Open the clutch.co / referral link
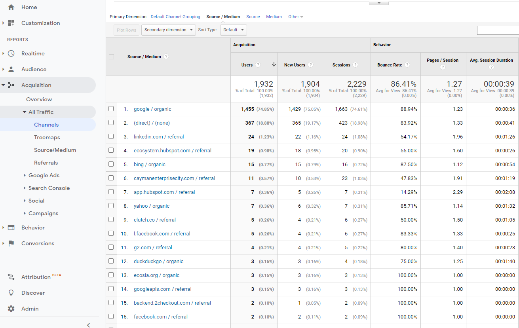 (x=155, y=220)
